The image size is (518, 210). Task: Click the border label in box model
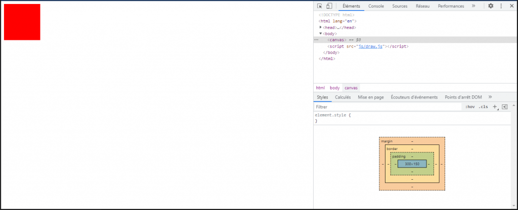[x=392, y=149]
